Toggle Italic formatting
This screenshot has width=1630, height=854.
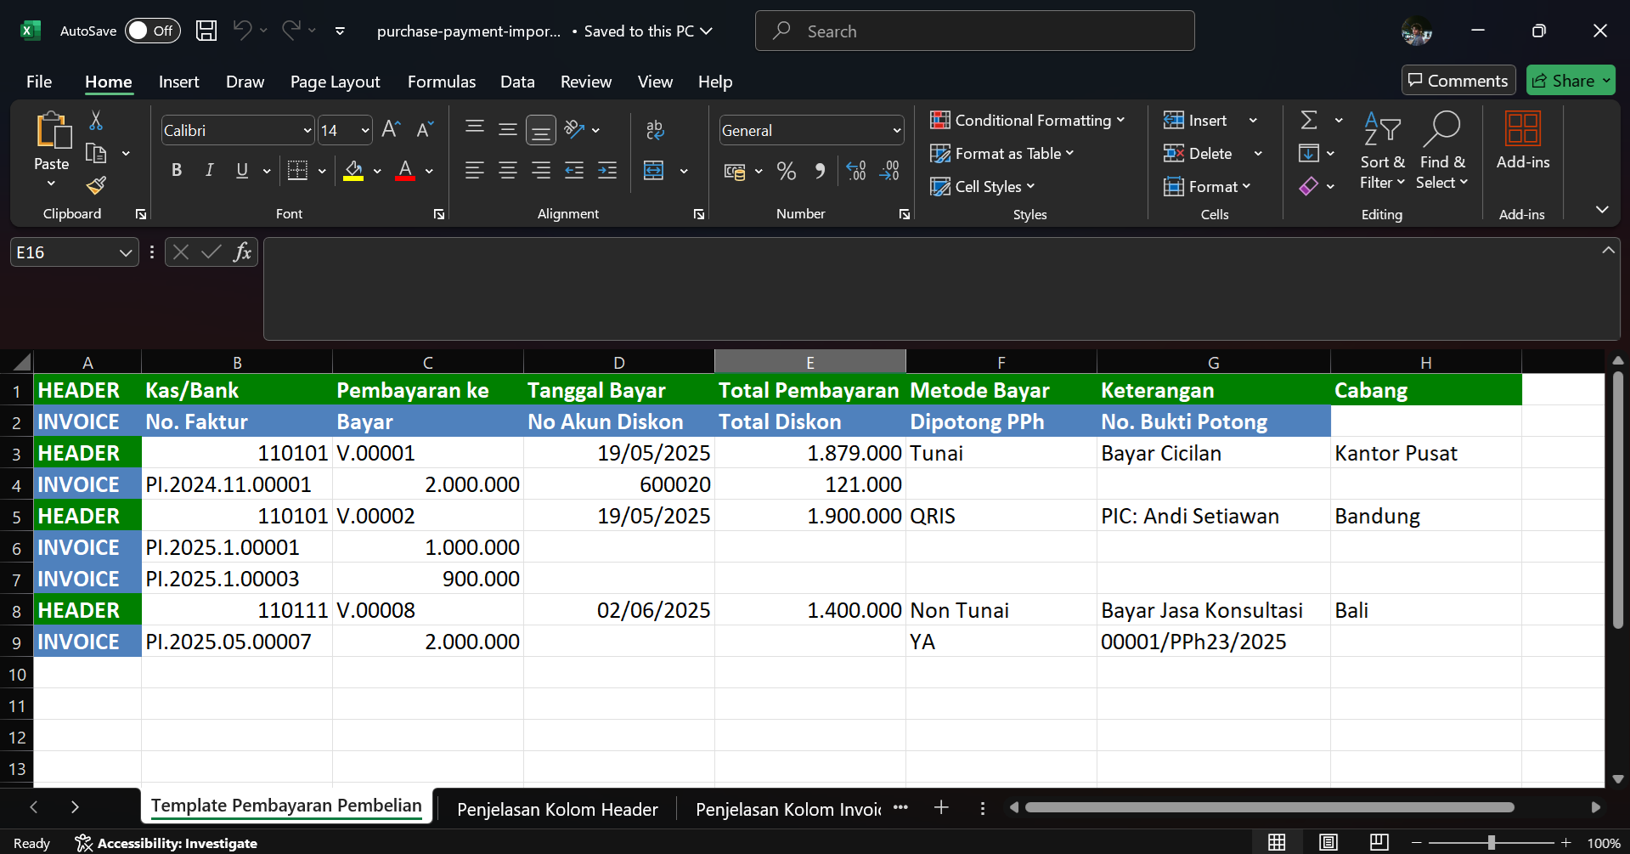[209, 171]
